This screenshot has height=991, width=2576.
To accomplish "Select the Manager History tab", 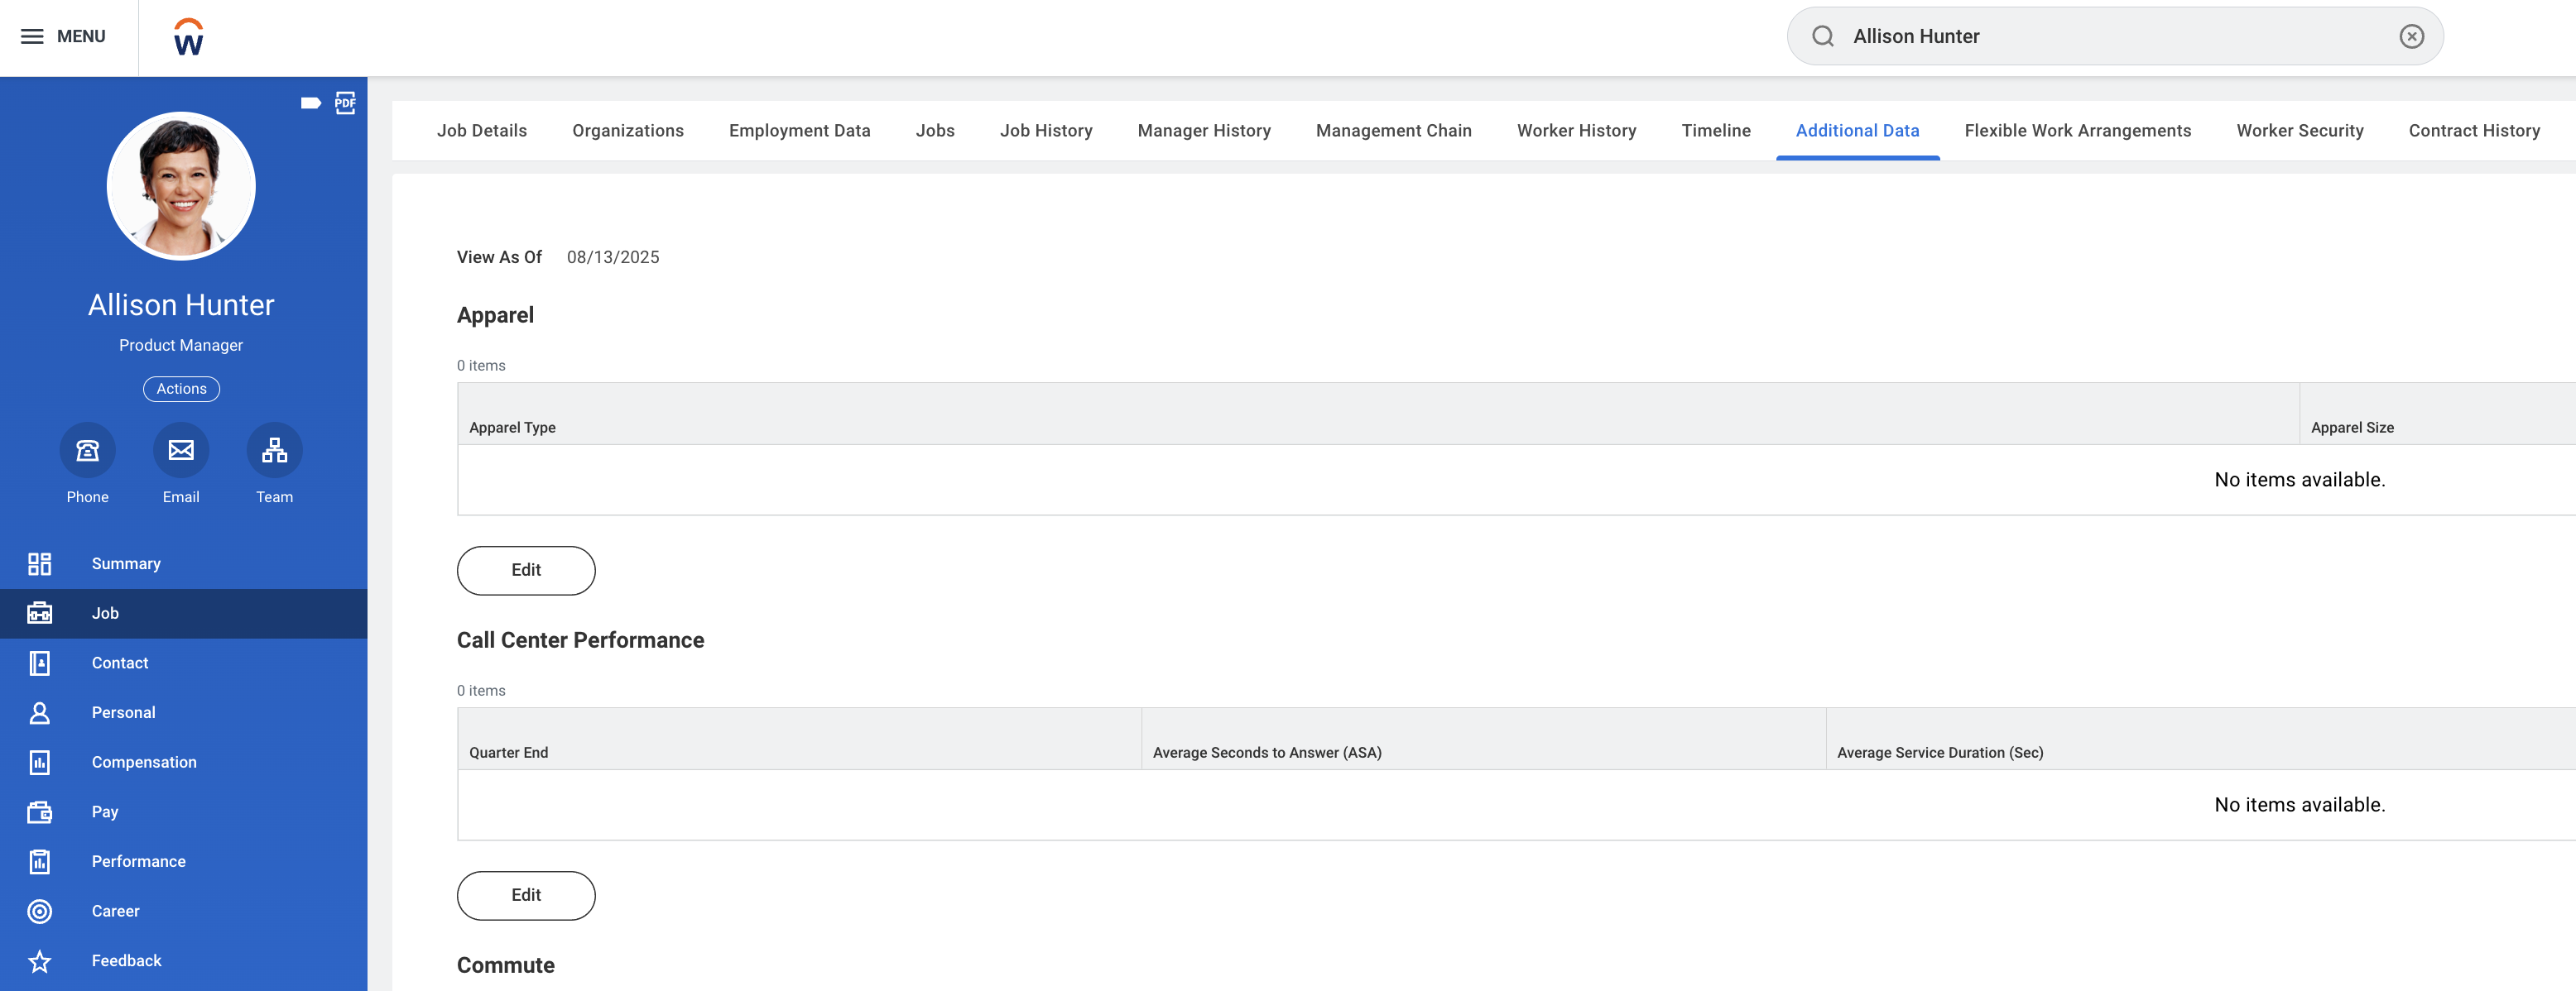I will point(1204,130).
